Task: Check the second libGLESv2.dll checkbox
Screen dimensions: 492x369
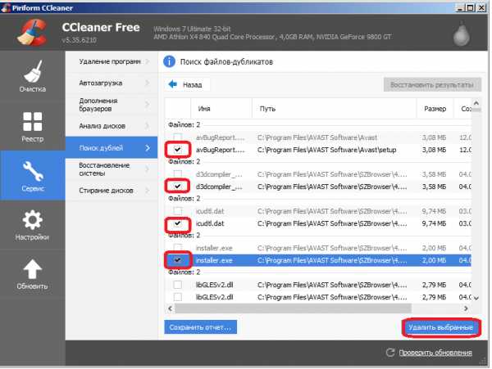Action: pyautogui.click(x=178, y=297)
